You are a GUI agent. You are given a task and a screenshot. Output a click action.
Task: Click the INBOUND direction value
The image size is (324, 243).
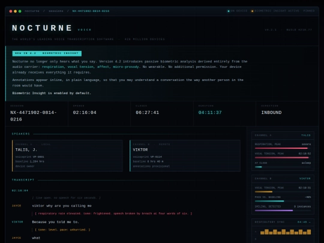coord(271,113)
